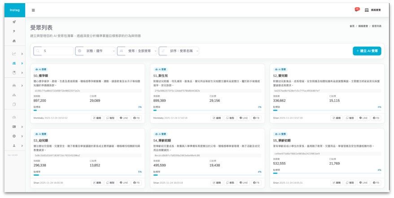Click the S1_新生兒 card title
394x198 pixels.
pos(161,76)
